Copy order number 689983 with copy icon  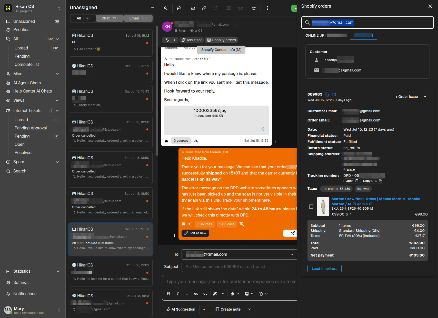(x=327, y=94)
